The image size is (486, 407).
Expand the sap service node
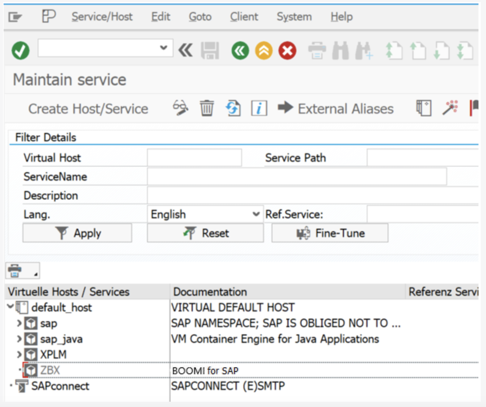tap(19, 323)
